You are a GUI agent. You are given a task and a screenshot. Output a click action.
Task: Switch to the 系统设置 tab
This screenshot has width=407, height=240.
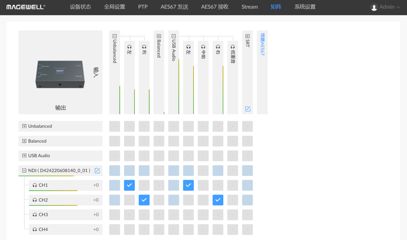305,7
